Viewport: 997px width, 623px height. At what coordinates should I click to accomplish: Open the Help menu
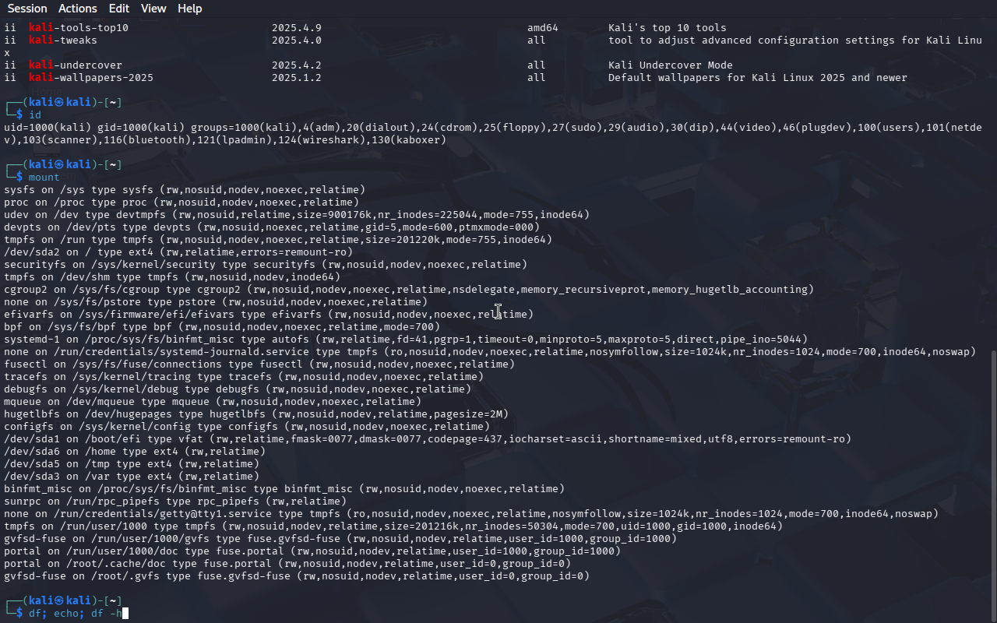pyautogui.click(x=189, y=9)
